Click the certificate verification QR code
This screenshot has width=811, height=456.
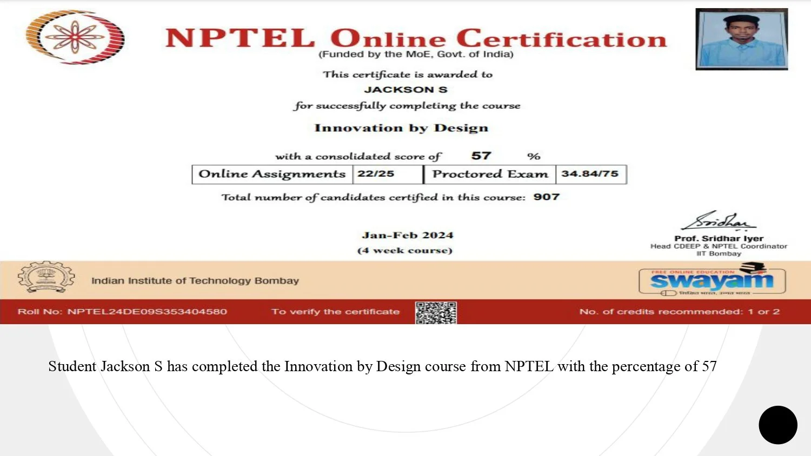436,313
